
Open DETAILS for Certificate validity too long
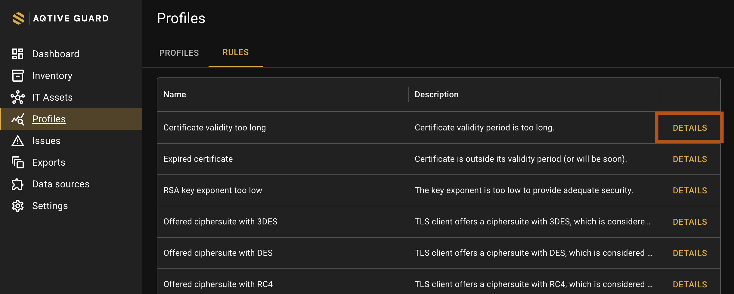[x=690, y=128]
